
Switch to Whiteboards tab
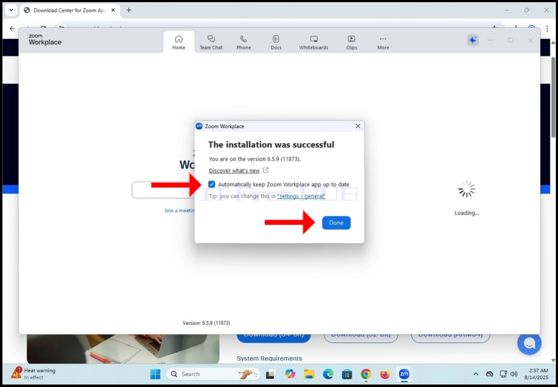314,42
